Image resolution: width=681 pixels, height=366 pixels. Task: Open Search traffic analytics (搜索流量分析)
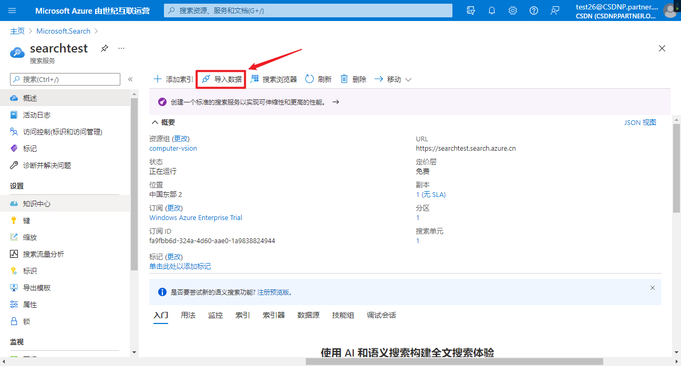(x=65, y=254)
